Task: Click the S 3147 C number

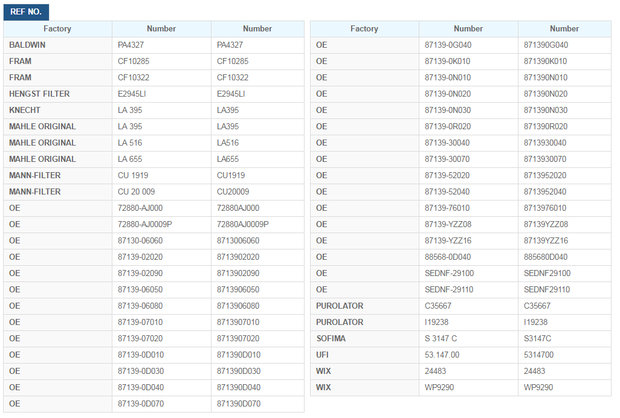Action: (441, 339)
